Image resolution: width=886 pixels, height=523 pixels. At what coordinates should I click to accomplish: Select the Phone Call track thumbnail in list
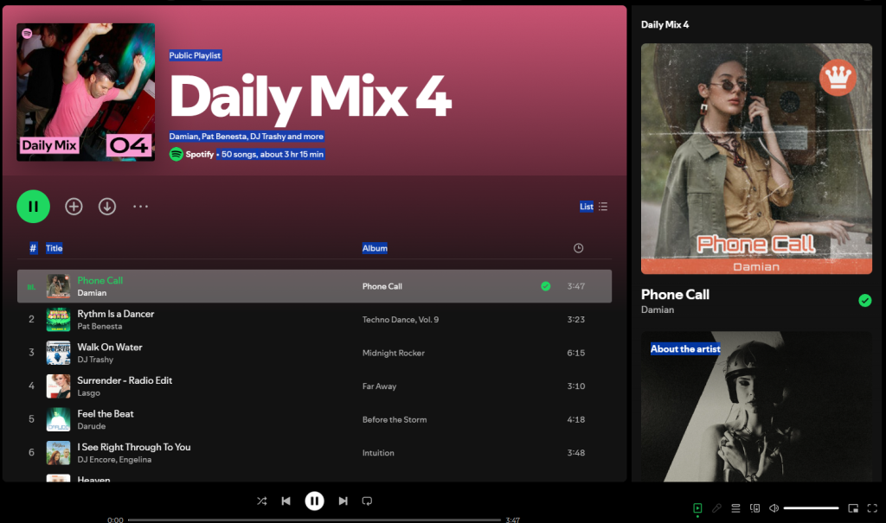point(58,286)
